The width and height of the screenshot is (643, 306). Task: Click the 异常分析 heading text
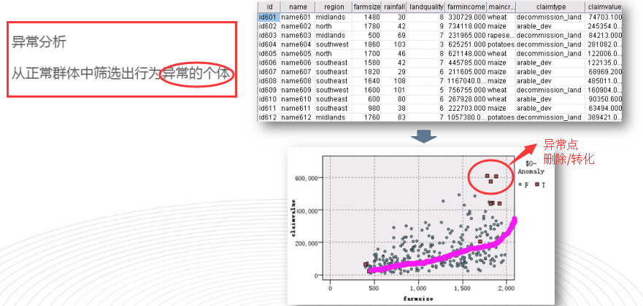pyautogui.click(x=39, y=42)
